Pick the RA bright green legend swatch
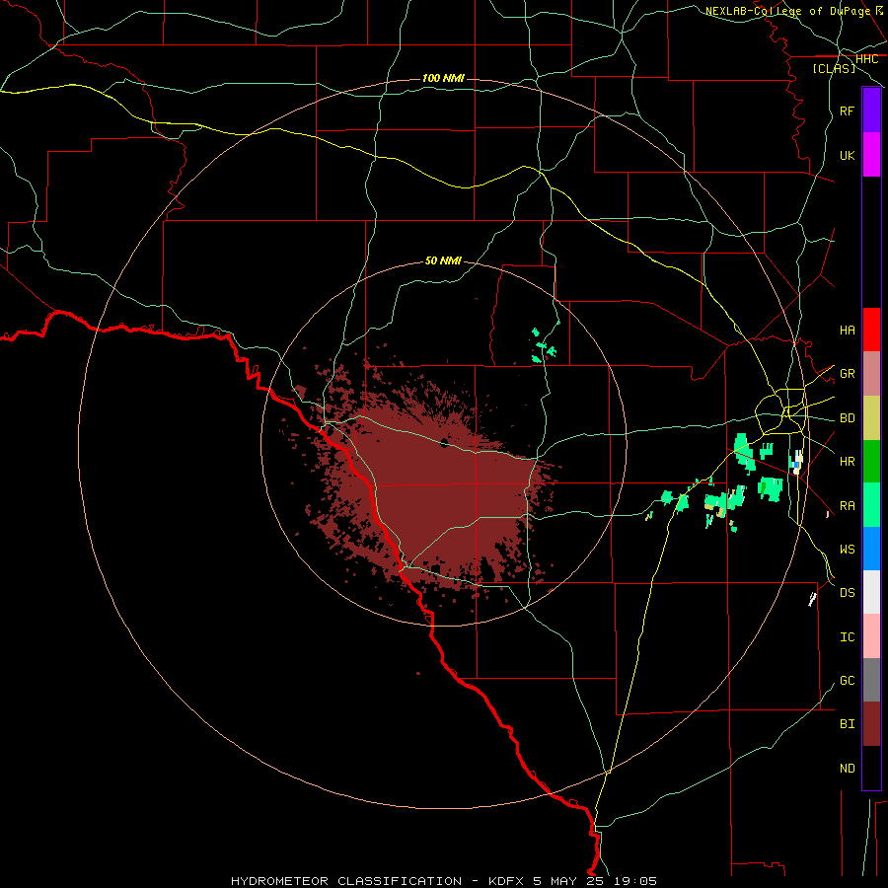888x888 pixels. point(871,505)
